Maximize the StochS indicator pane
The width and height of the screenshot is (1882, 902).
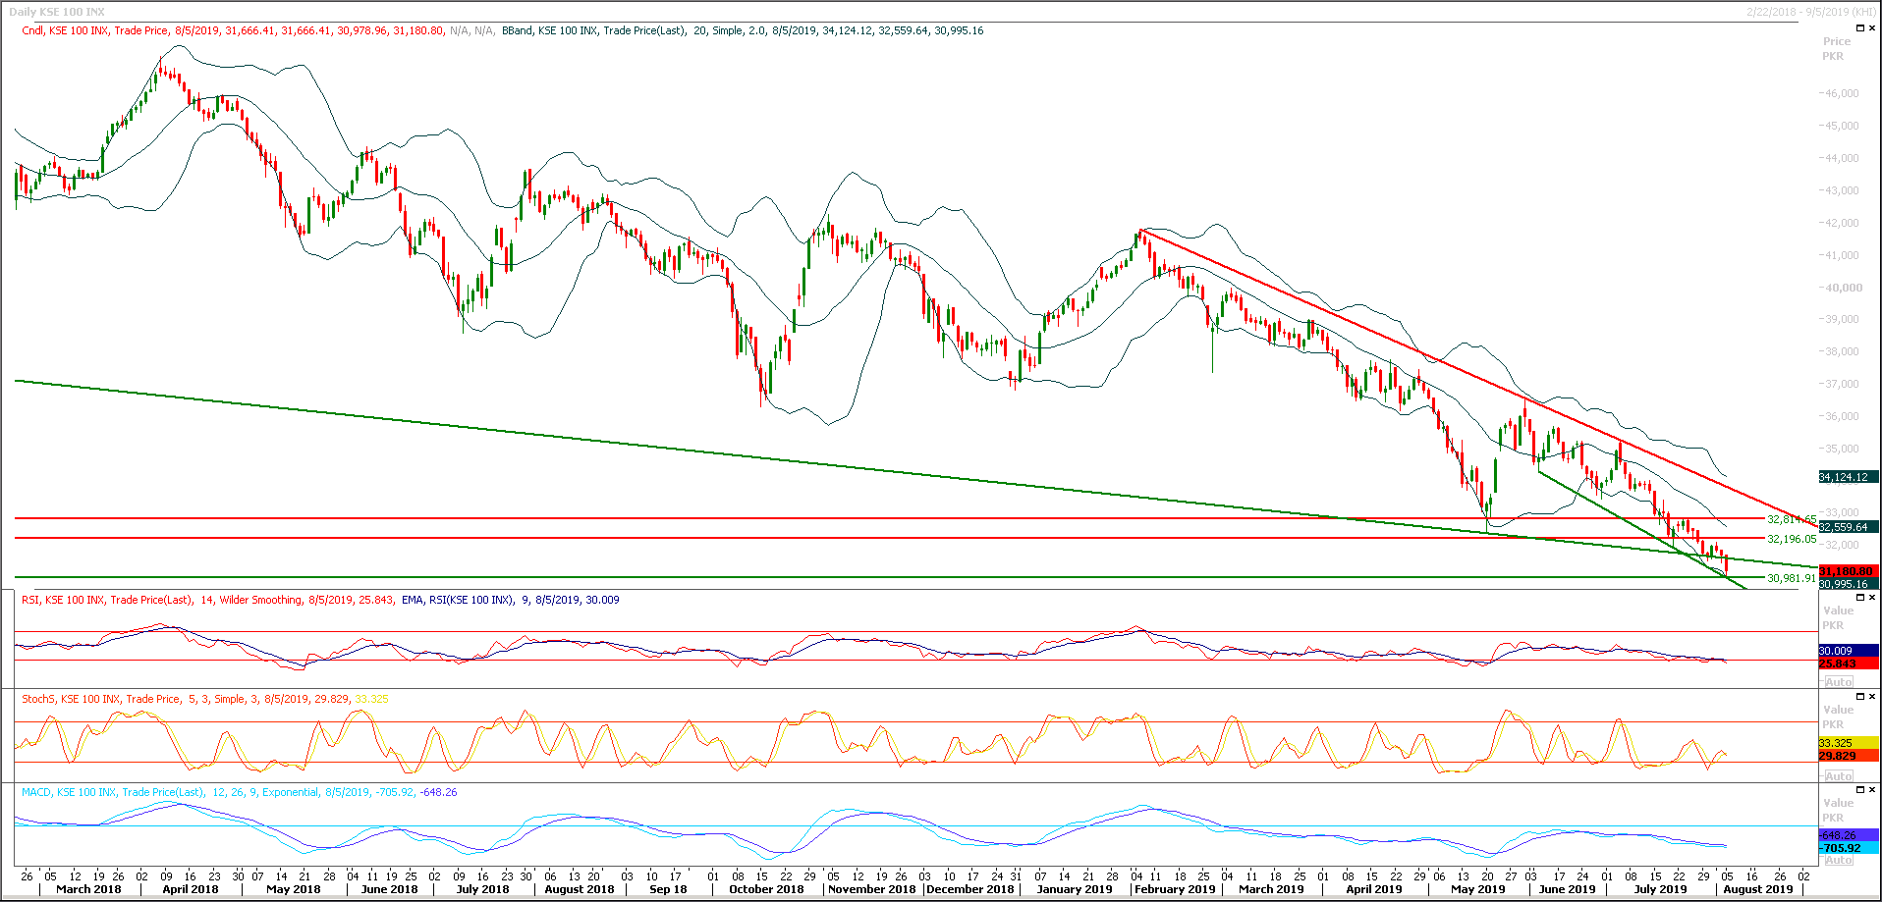coord(1860,697)
